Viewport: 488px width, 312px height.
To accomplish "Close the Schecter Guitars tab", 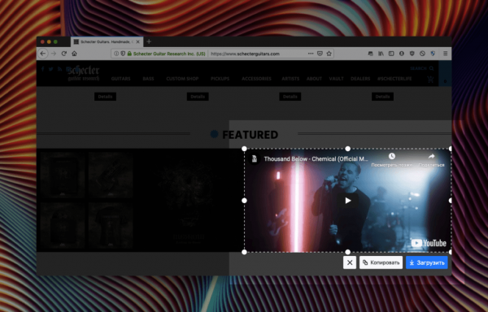I will pos(138,41).
